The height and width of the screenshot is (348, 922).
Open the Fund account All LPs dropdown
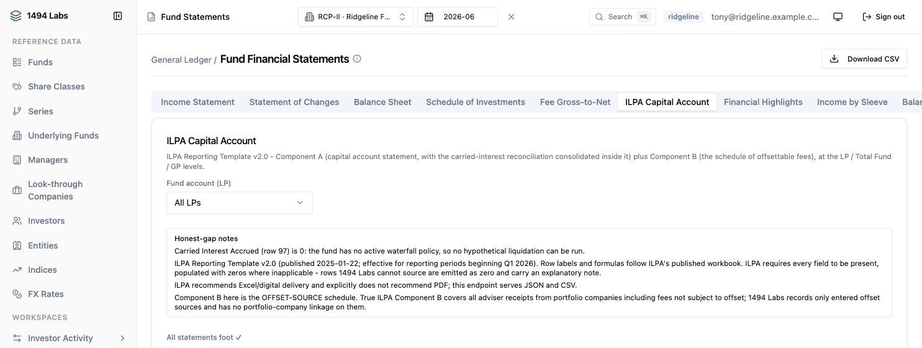tap(239, 203)
